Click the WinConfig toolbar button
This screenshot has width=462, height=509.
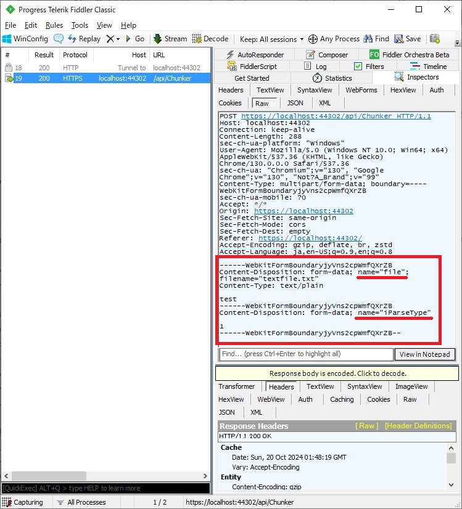tap(25, 39)
